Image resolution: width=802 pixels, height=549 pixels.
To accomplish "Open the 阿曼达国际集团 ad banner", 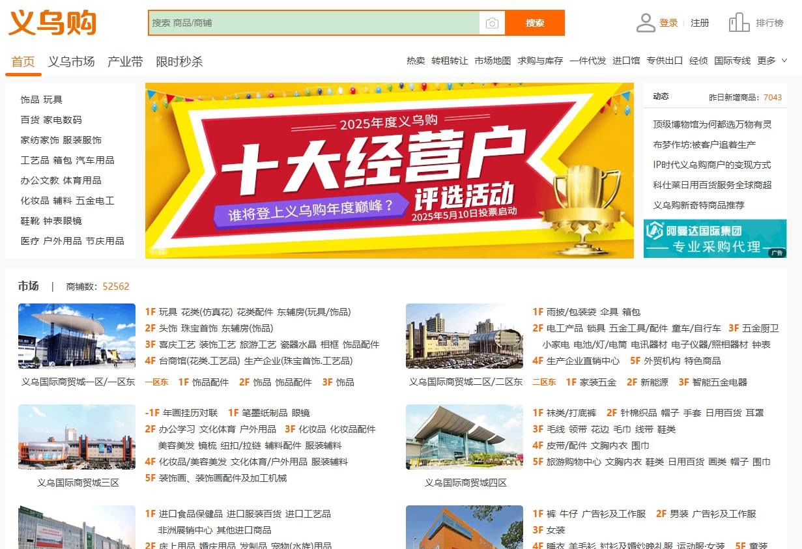I will click(x=715, y=238).
